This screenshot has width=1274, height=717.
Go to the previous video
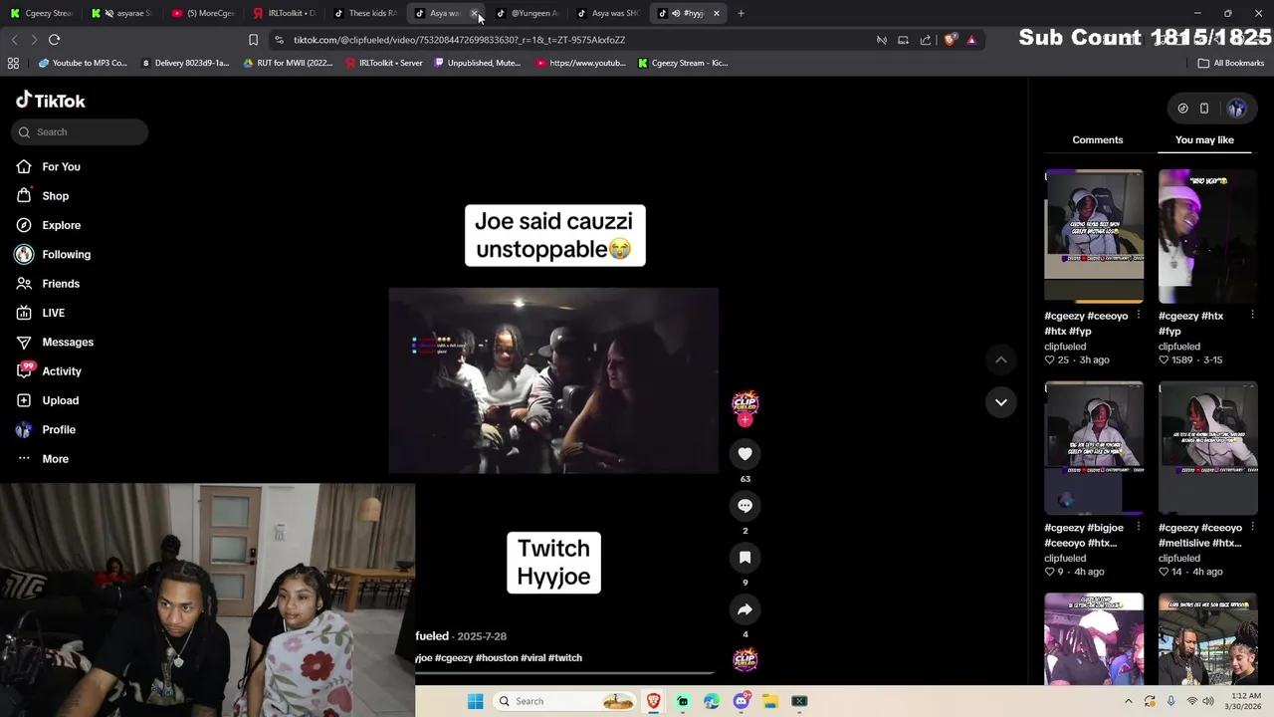[1001, 359]
